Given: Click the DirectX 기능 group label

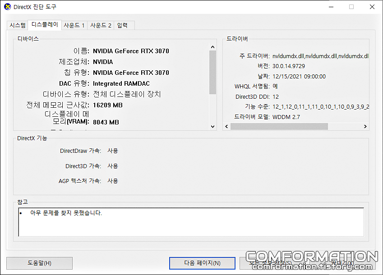Looking at the screenshot, I should 32,138.
